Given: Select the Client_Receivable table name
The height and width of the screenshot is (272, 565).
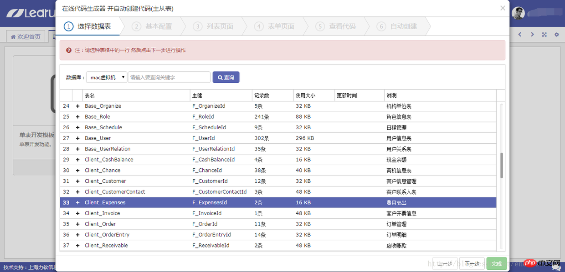Looking at the screenshot, I should coord(106,246).
